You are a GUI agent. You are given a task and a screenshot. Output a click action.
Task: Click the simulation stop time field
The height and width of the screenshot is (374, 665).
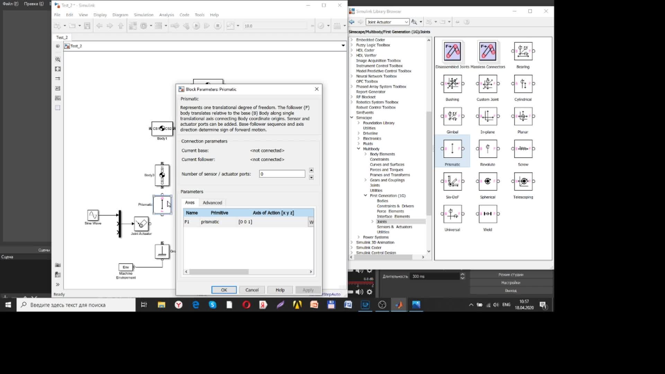coord(275,26)
